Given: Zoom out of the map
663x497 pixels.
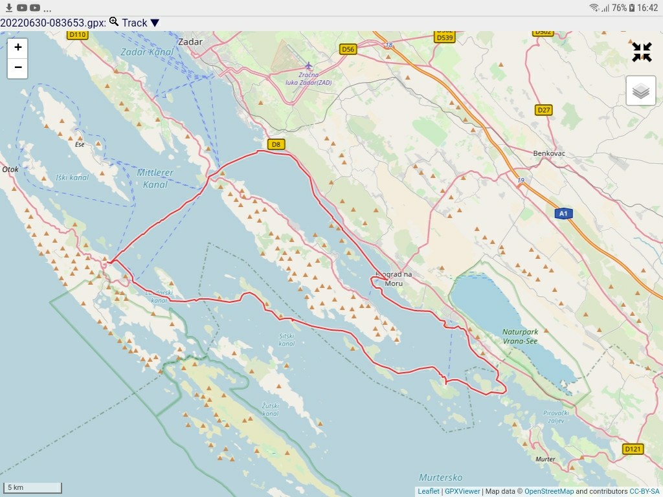Looking at the screenshot, I should tap(17, 68).
